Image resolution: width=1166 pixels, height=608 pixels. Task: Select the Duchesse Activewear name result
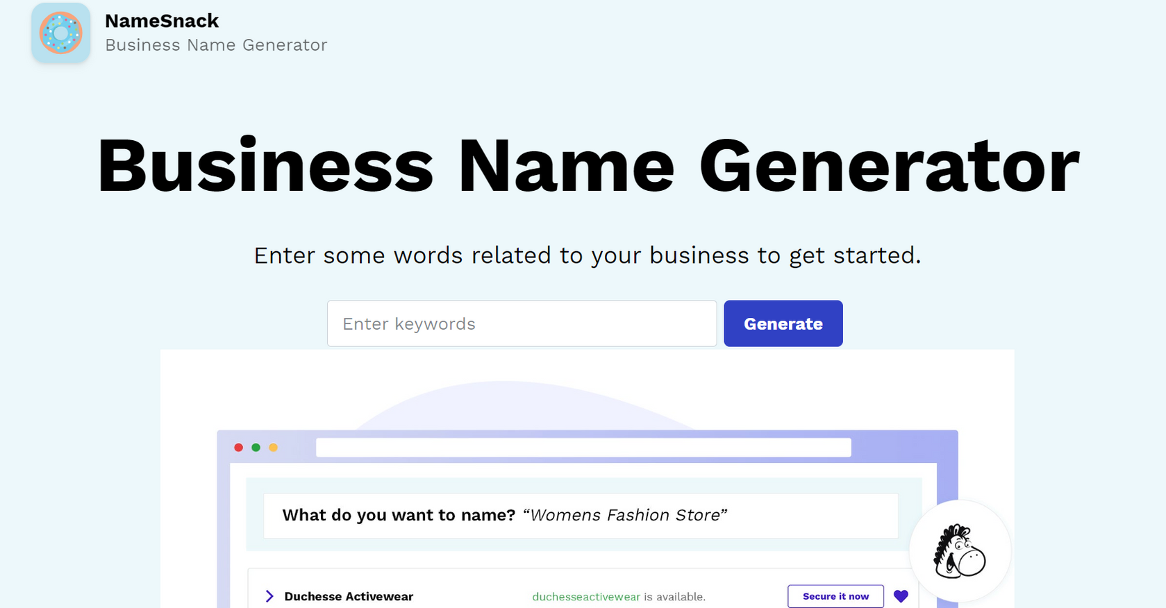pos(349,596)
